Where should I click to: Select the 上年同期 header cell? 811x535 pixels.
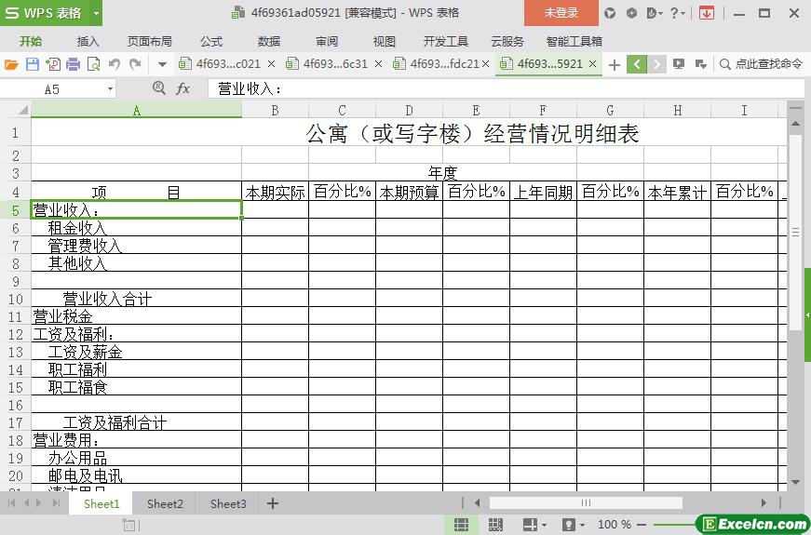(543, 192)
